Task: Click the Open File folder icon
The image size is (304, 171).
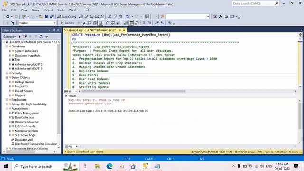Action: click(x=41, y=17)
